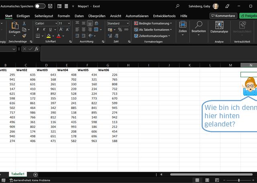Select the format painter brush icon
The image size is (257, 183).
point(24,36)
